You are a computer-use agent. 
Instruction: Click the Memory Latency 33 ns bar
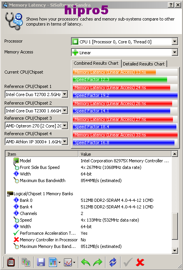pos(125,135)
